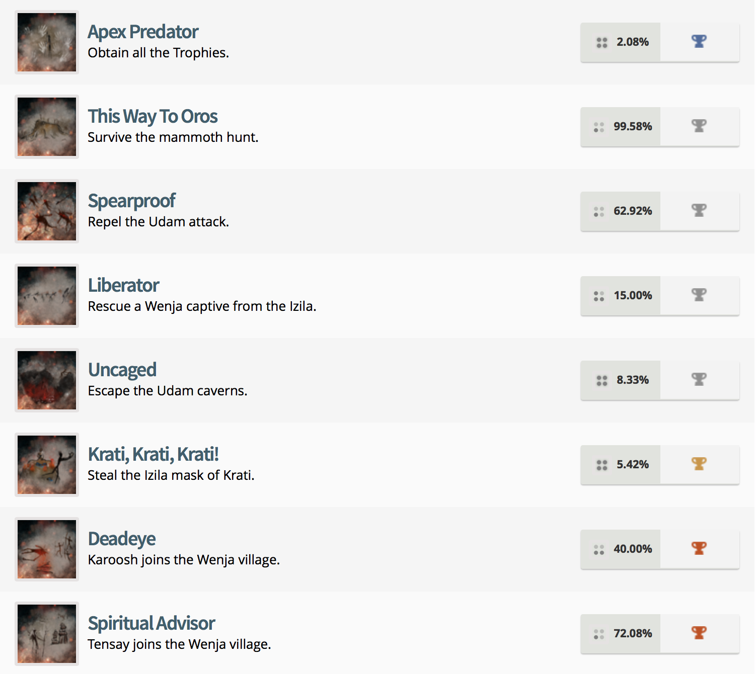Click the platinum trophy icon for Apex Predator
The width and height of the screenshot is (756, 674).
(700, 42)
